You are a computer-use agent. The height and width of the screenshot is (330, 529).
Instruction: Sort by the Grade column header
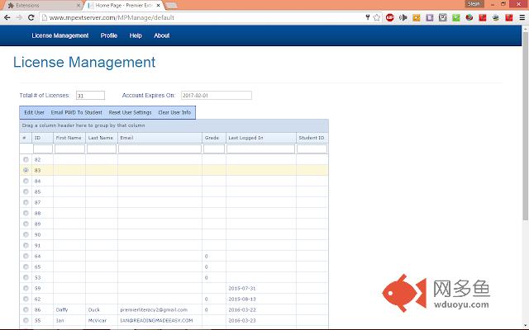(x=214, y=138)
